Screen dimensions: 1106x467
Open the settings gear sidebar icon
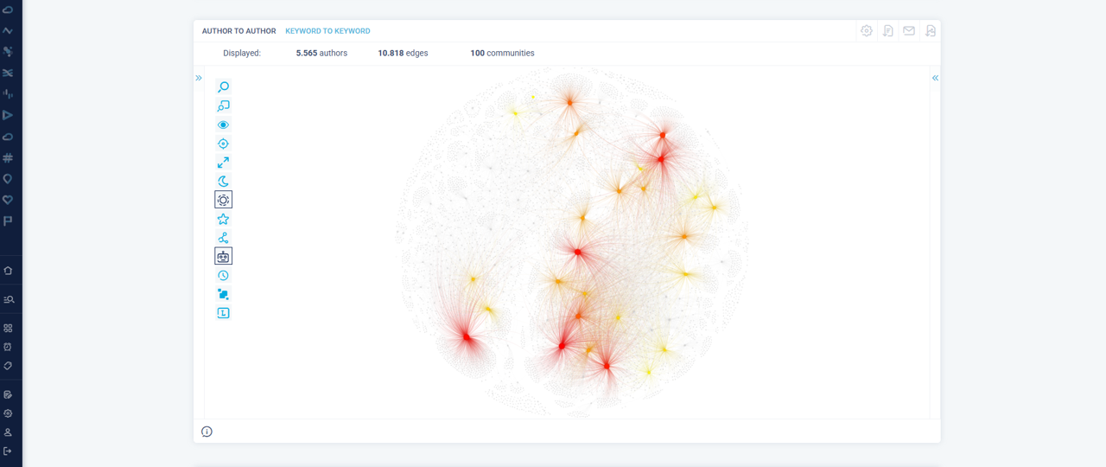coord(8,413)
